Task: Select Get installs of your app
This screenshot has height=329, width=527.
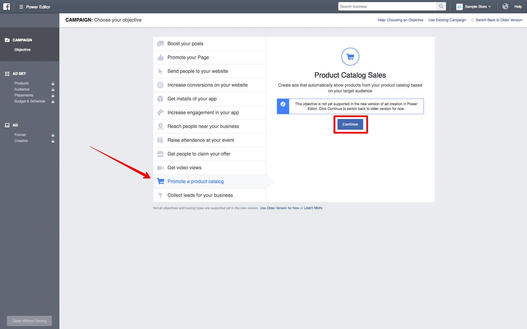Action: [209, 99]
